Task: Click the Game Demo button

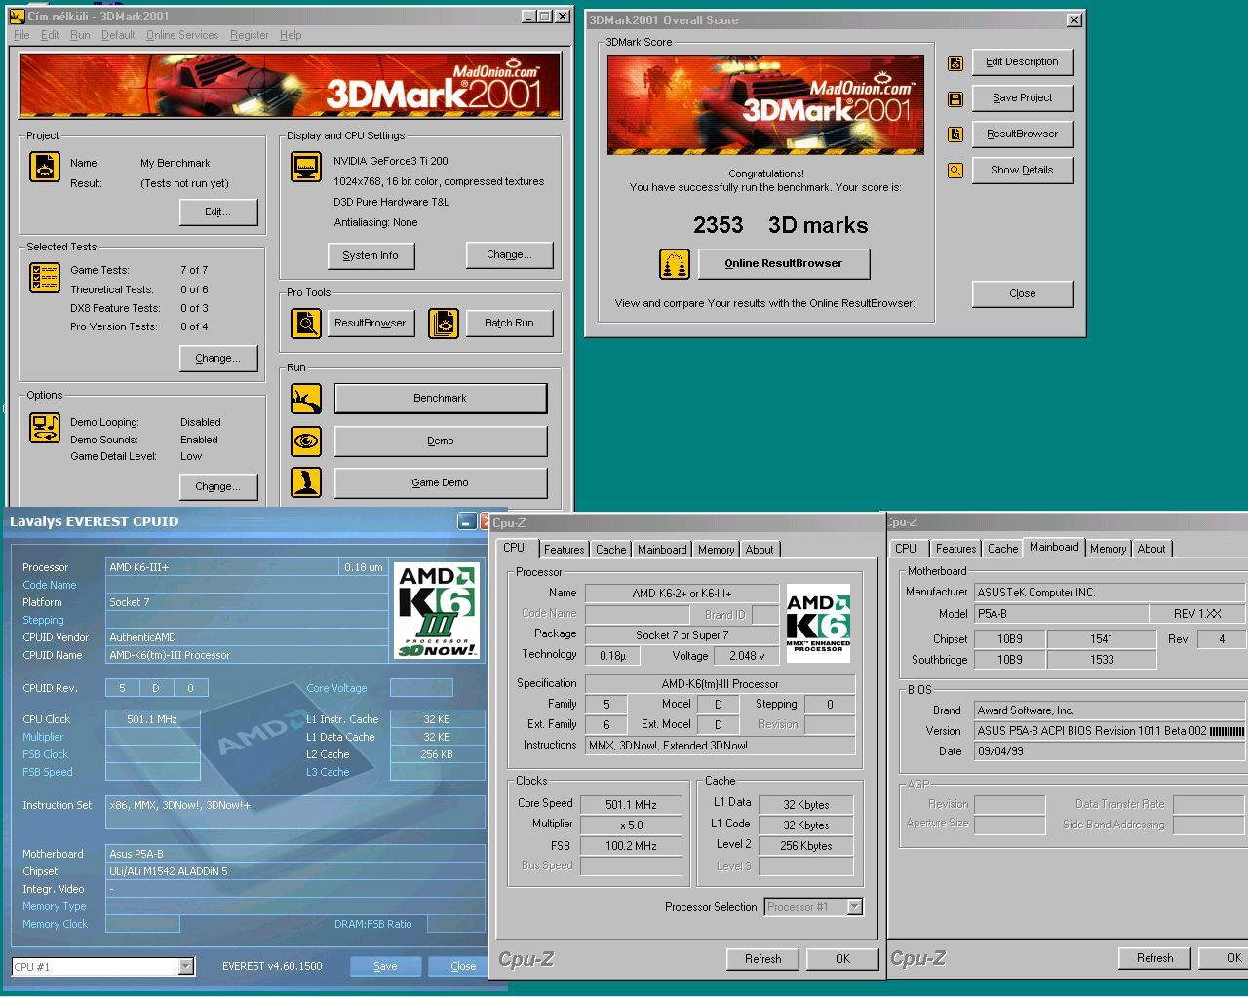Action: click(x=441, y=482)
